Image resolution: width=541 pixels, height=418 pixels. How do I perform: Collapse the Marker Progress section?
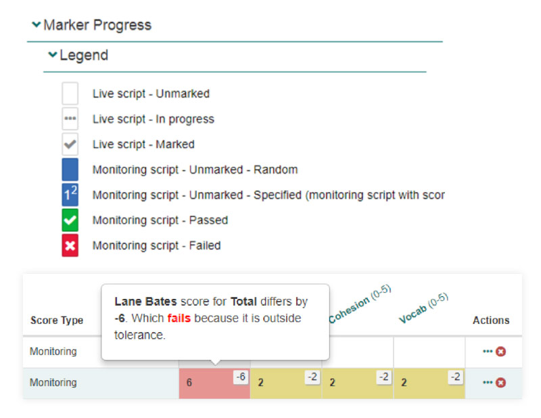pyautogui.click(x=37, y=25)
